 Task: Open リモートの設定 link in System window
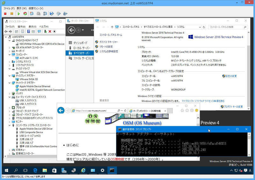[x=106, y=47]
